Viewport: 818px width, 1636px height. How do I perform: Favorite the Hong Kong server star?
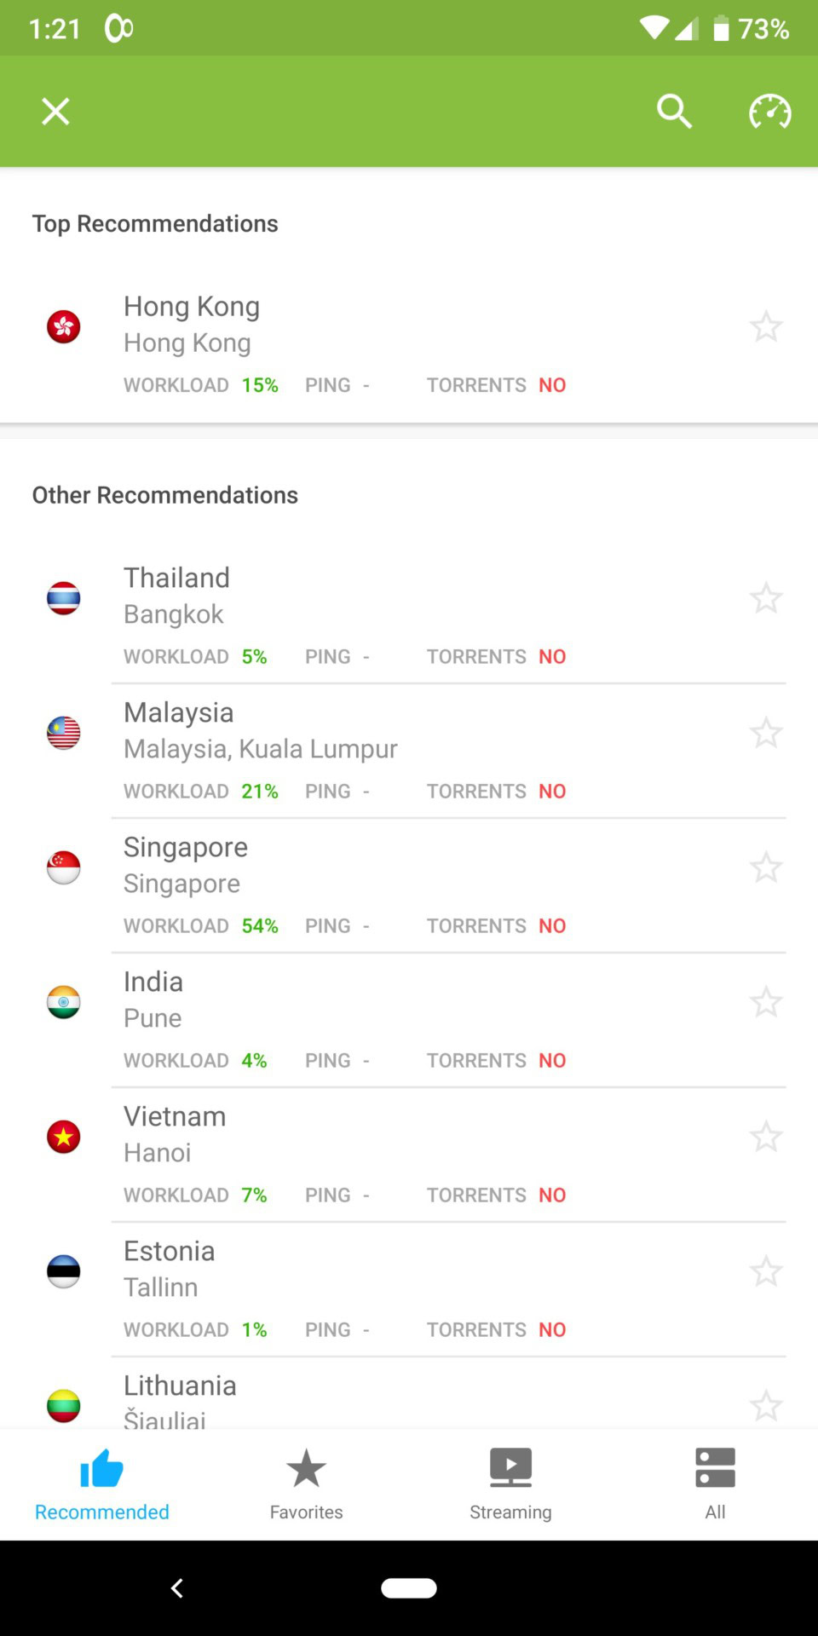(x=766, y=326)
